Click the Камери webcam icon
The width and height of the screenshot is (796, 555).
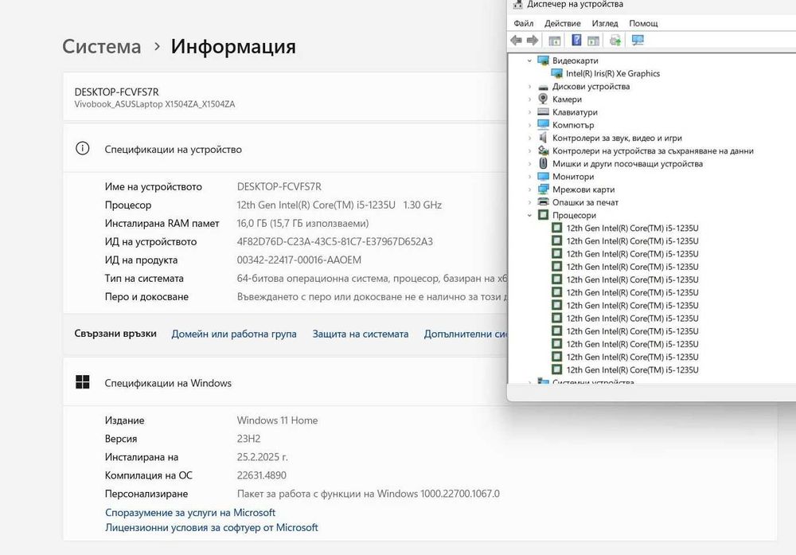coord(543,99)
